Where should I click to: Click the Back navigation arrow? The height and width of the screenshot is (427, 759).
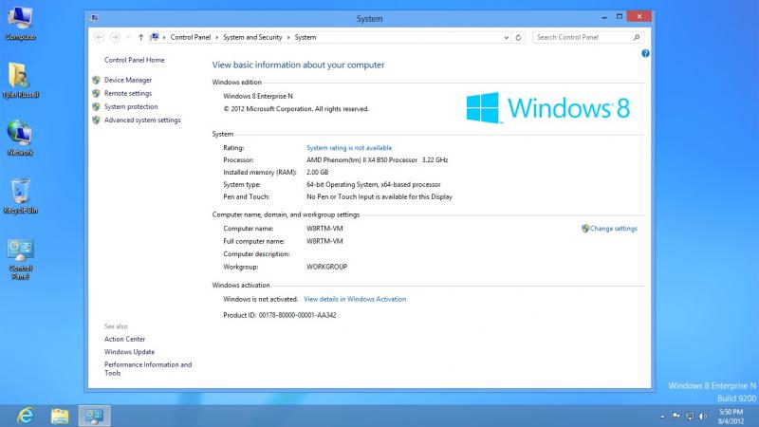[x=99, y=37]
